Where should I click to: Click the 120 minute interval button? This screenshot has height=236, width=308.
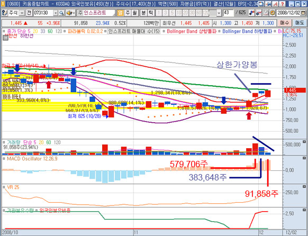pyautogui.click(x=206, y=13)
